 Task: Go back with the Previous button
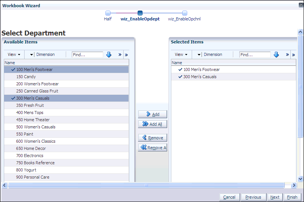tap(253, 197)
